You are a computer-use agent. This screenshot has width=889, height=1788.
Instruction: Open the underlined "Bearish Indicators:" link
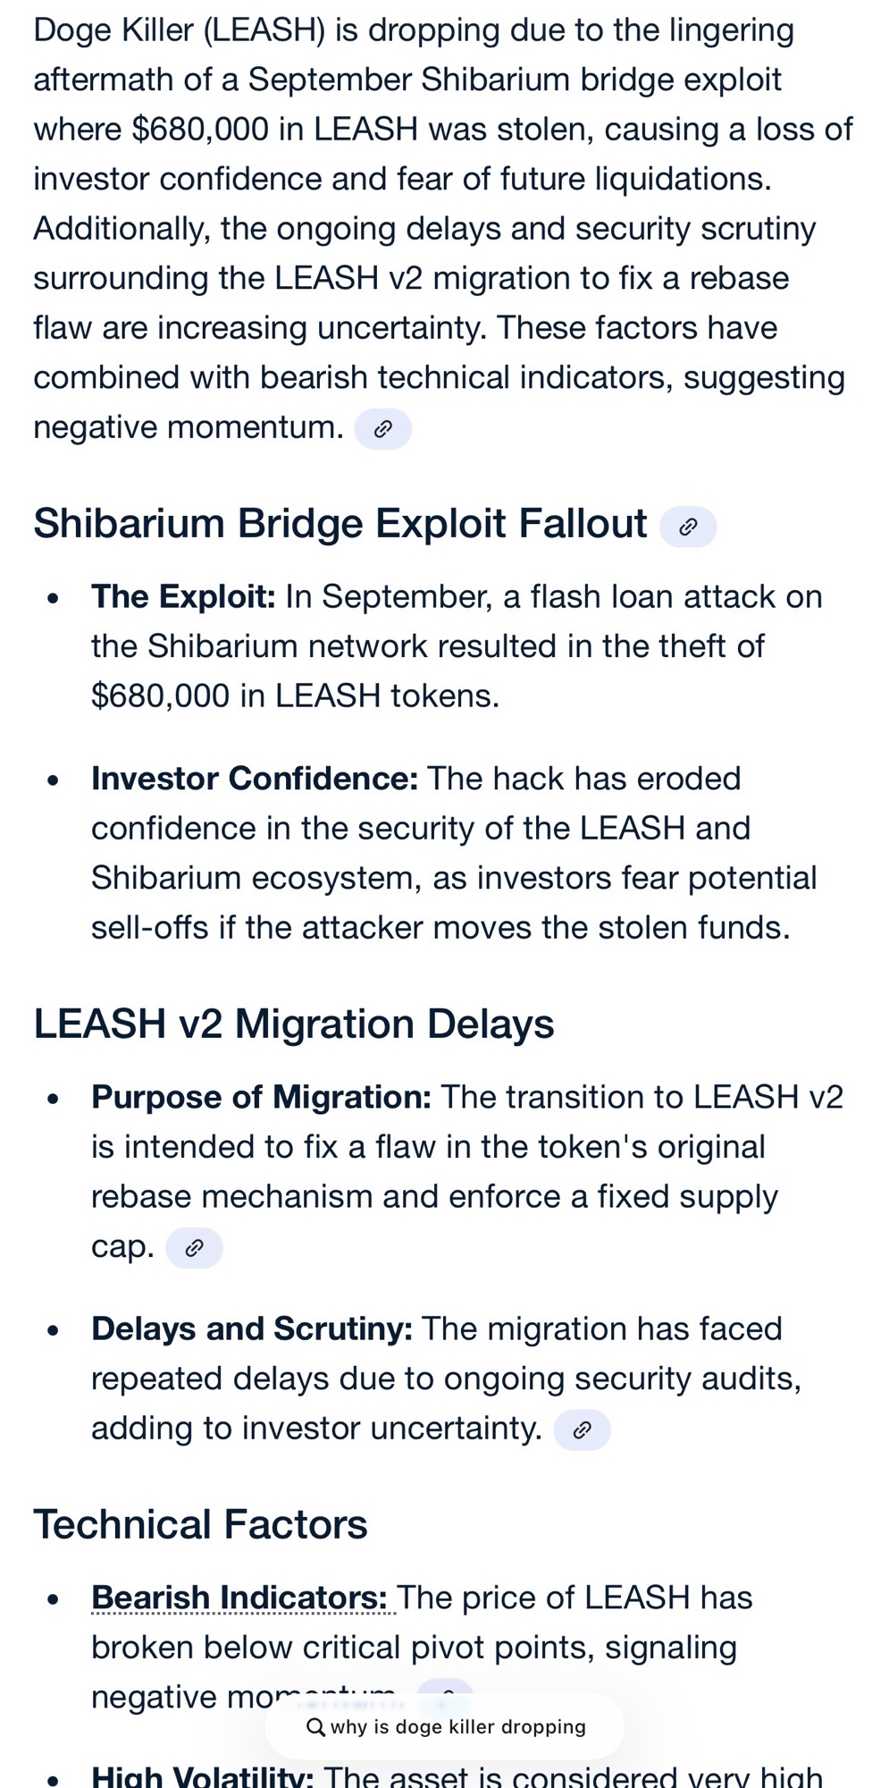239,1598
